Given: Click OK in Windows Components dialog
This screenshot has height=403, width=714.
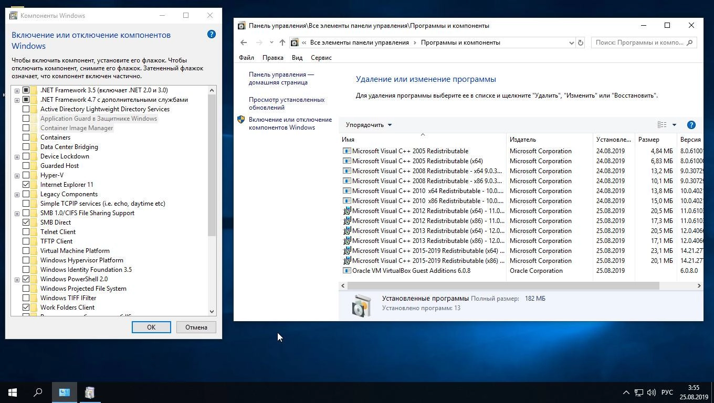Looking at the screenshot, I should click(151, 327).
